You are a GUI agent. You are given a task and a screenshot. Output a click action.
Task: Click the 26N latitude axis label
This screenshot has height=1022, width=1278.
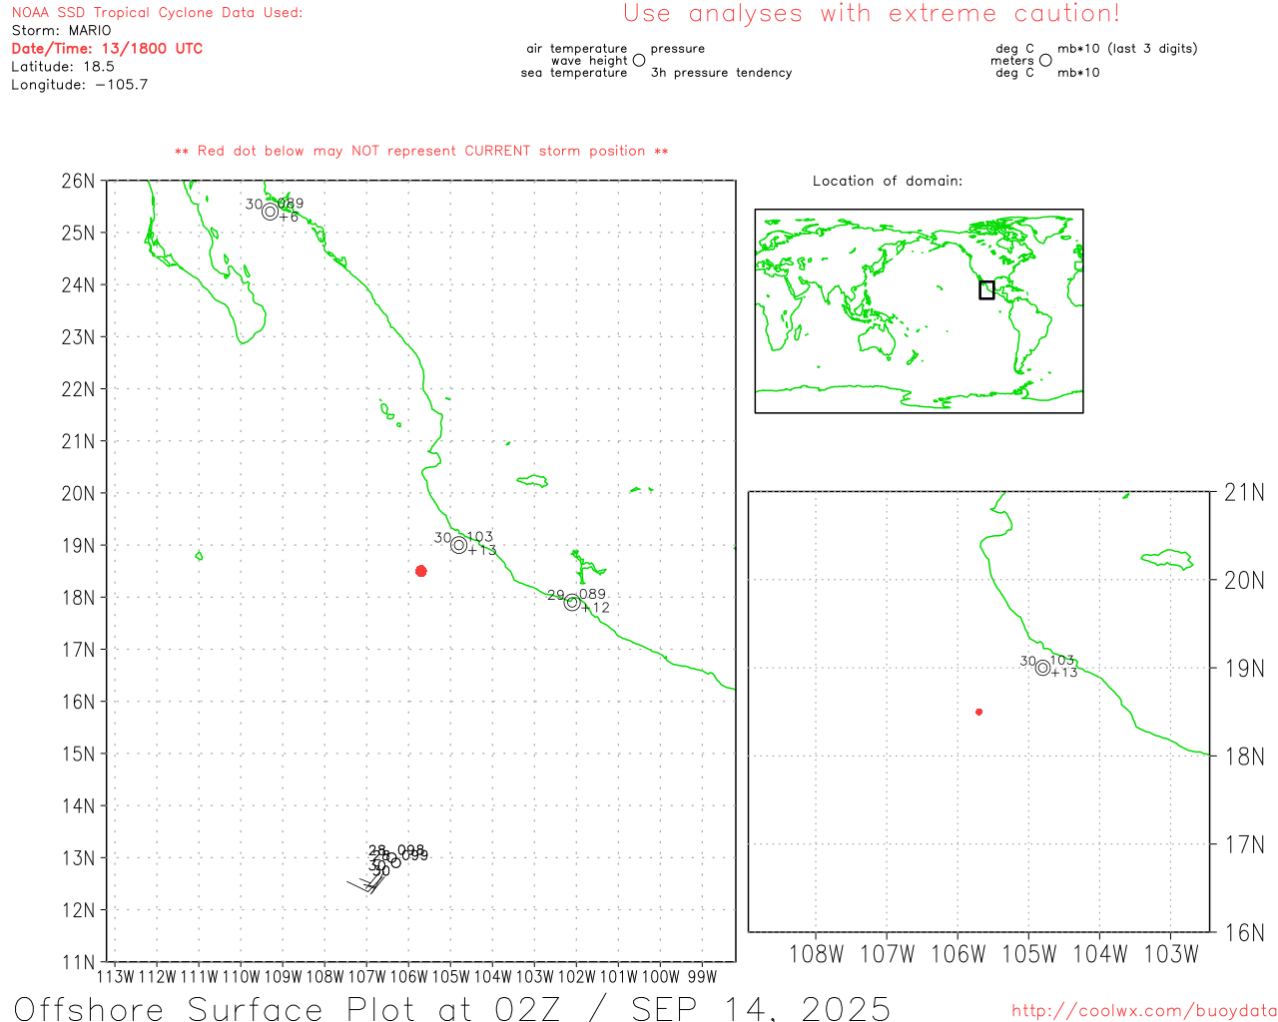(78, 181)
